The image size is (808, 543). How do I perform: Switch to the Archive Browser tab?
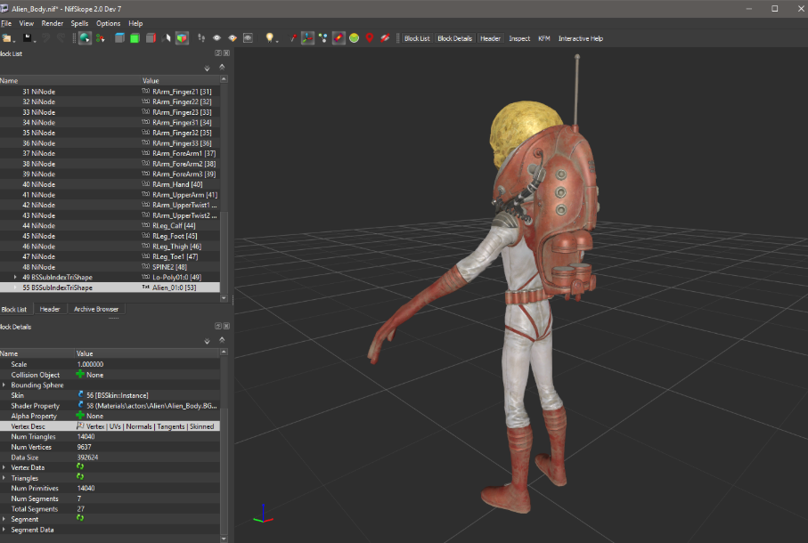(94, 309)
